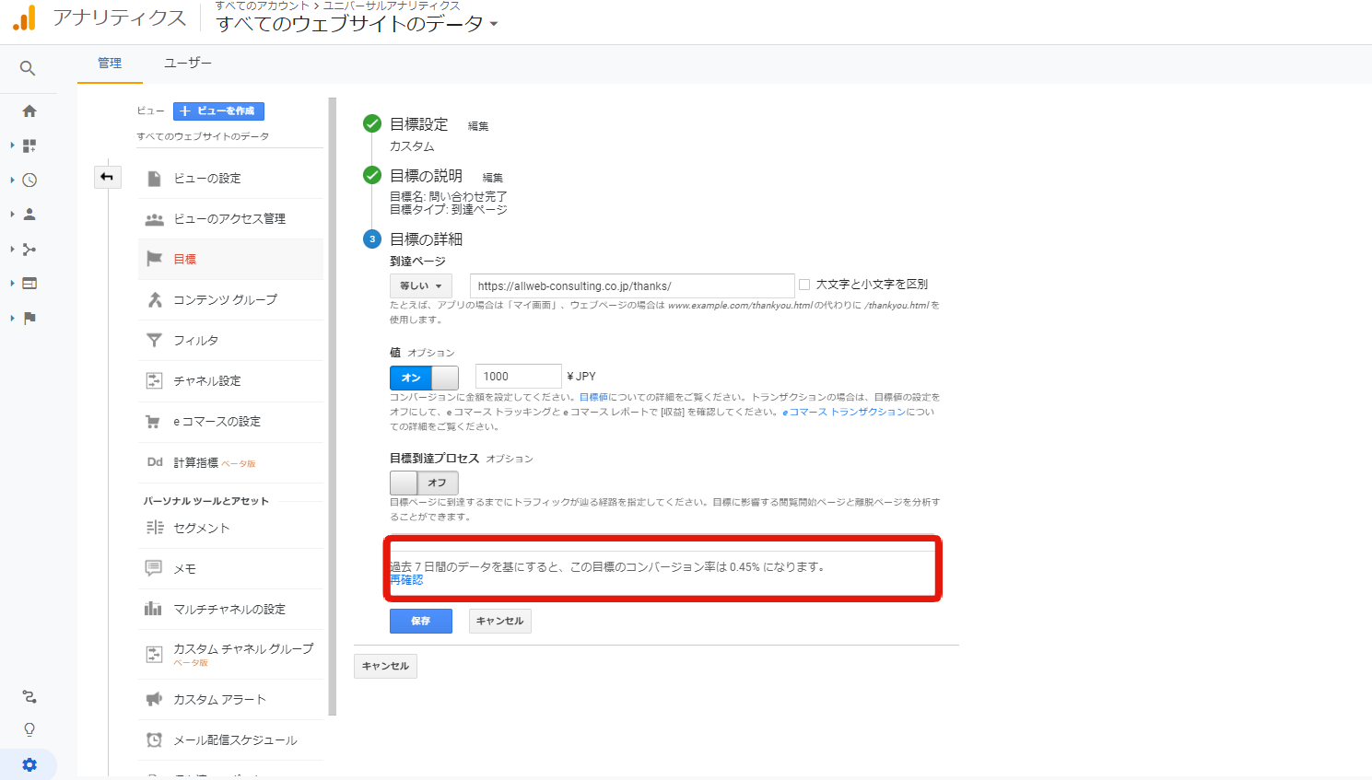The height and width of the screenshot is (780, 1372).
Task: Click the Google Analytics logo
Action: coord(25,17)
